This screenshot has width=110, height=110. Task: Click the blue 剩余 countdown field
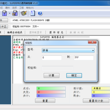click(101, 96)
